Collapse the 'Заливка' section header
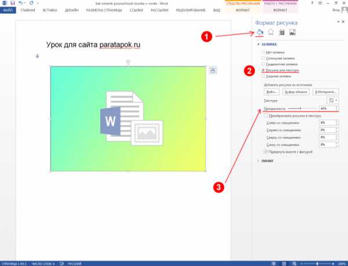 pos(269,45)
